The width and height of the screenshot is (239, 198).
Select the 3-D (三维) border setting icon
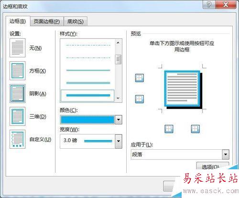(18, 116)
